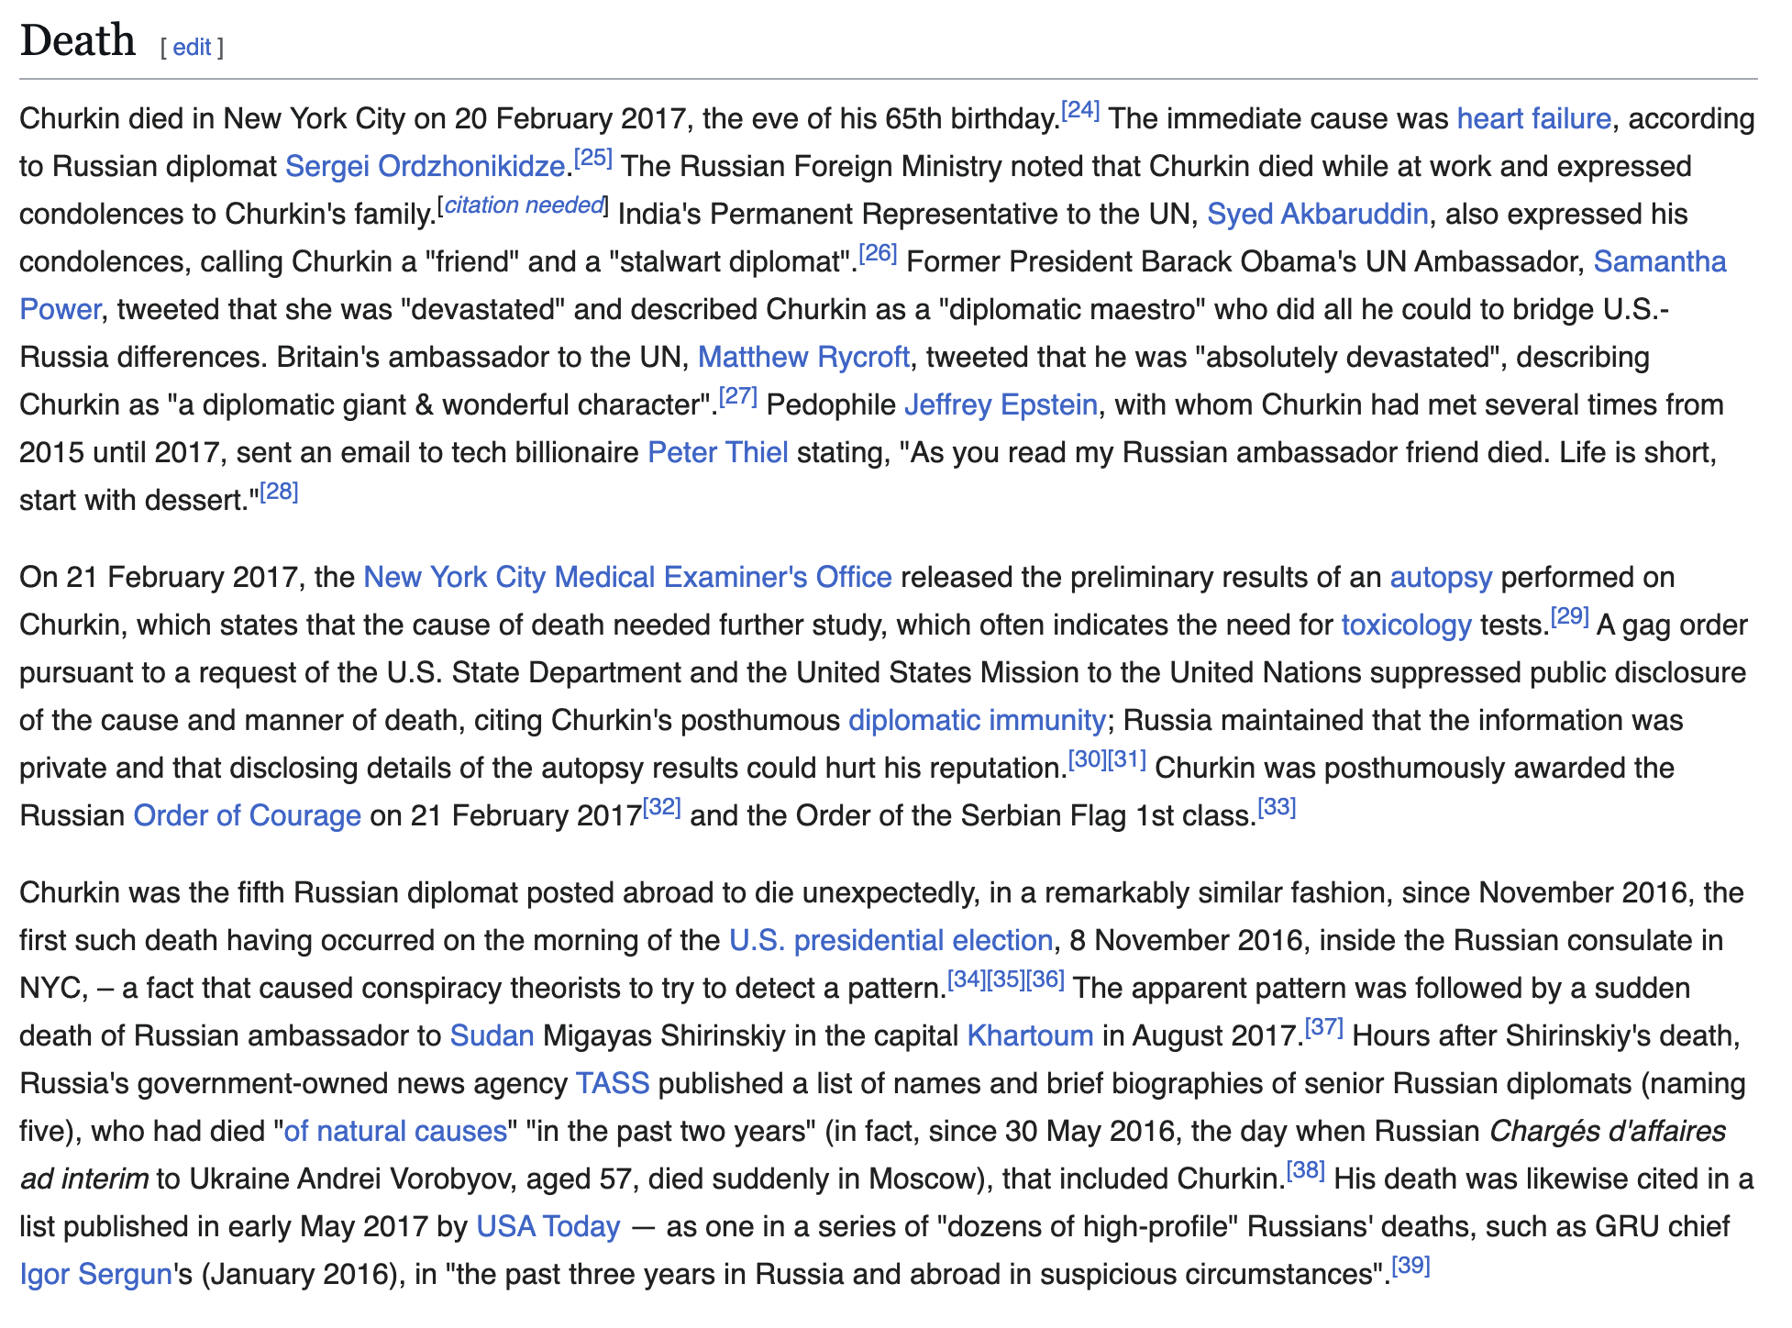Follow the Syed Akbaruddin link
The height and width of the screenshot is (1328, 1792).
pyautogui.click(x=1317, y=215)
